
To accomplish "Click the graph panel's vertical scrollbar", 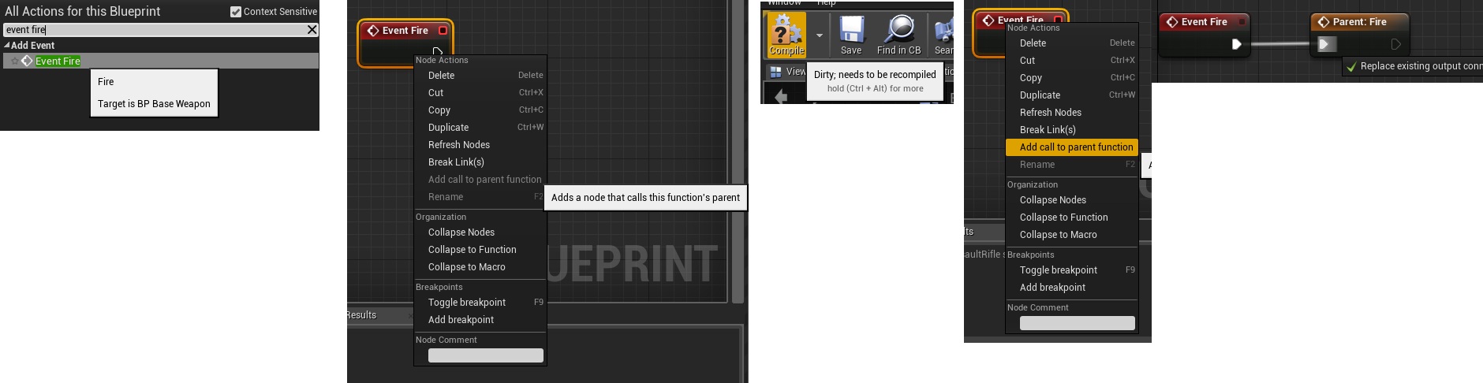I will coord(738,150).
